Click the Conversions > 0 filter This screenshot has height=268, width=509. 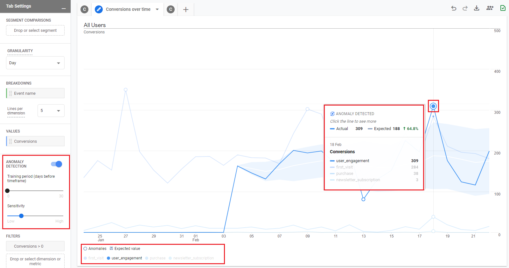point(35,246)
